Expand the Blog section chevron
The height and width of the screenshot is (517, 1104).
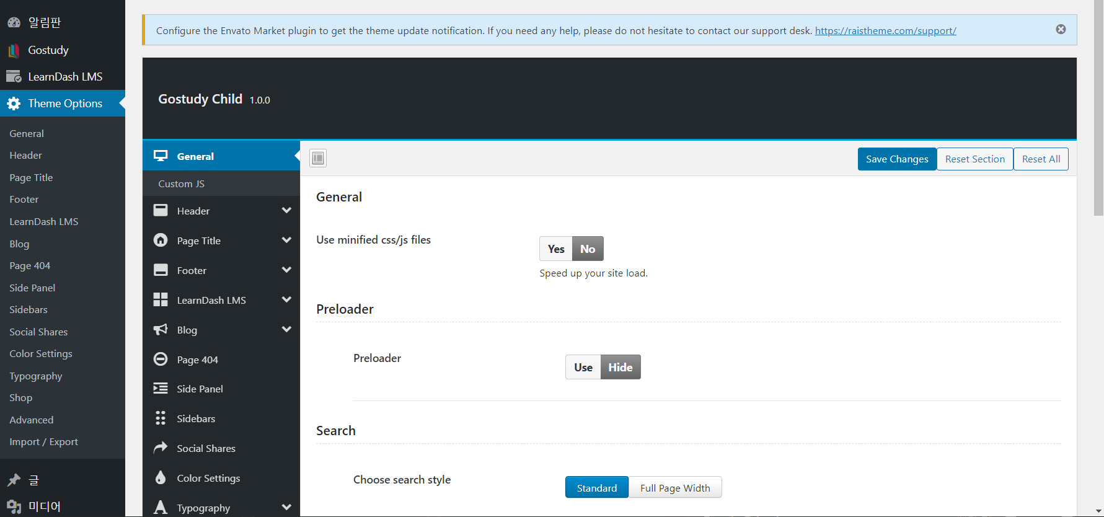(286, 329)
